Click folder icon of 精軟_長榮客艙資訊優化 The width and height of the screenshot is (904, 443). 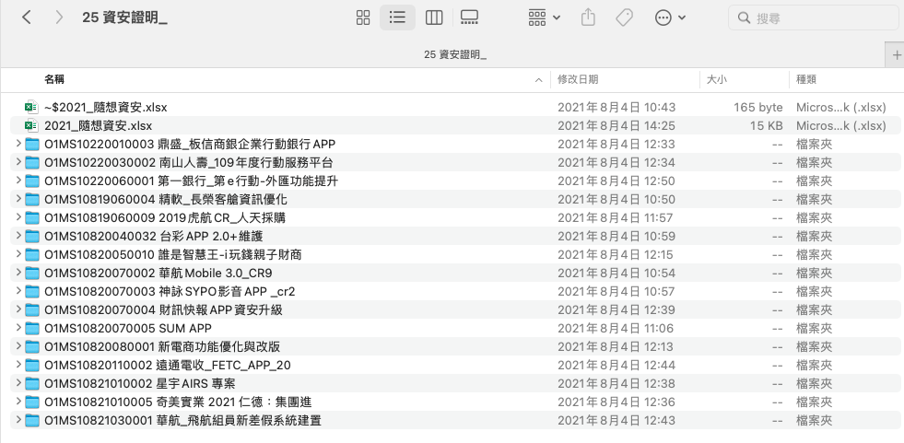click(x=32, y=199)
